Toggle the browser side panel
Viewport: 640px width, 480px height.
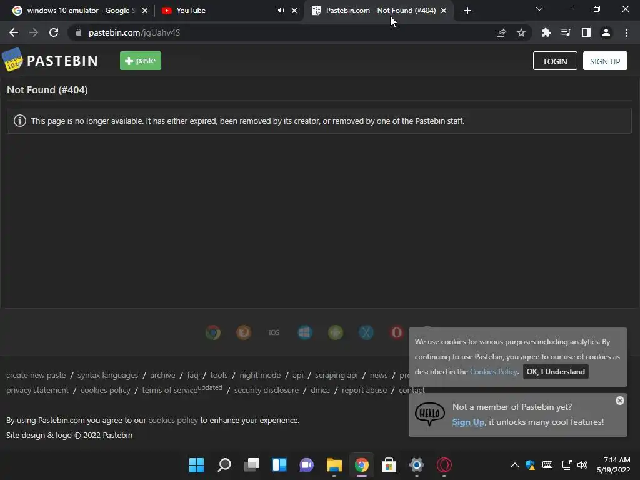(x=586, y=32)
